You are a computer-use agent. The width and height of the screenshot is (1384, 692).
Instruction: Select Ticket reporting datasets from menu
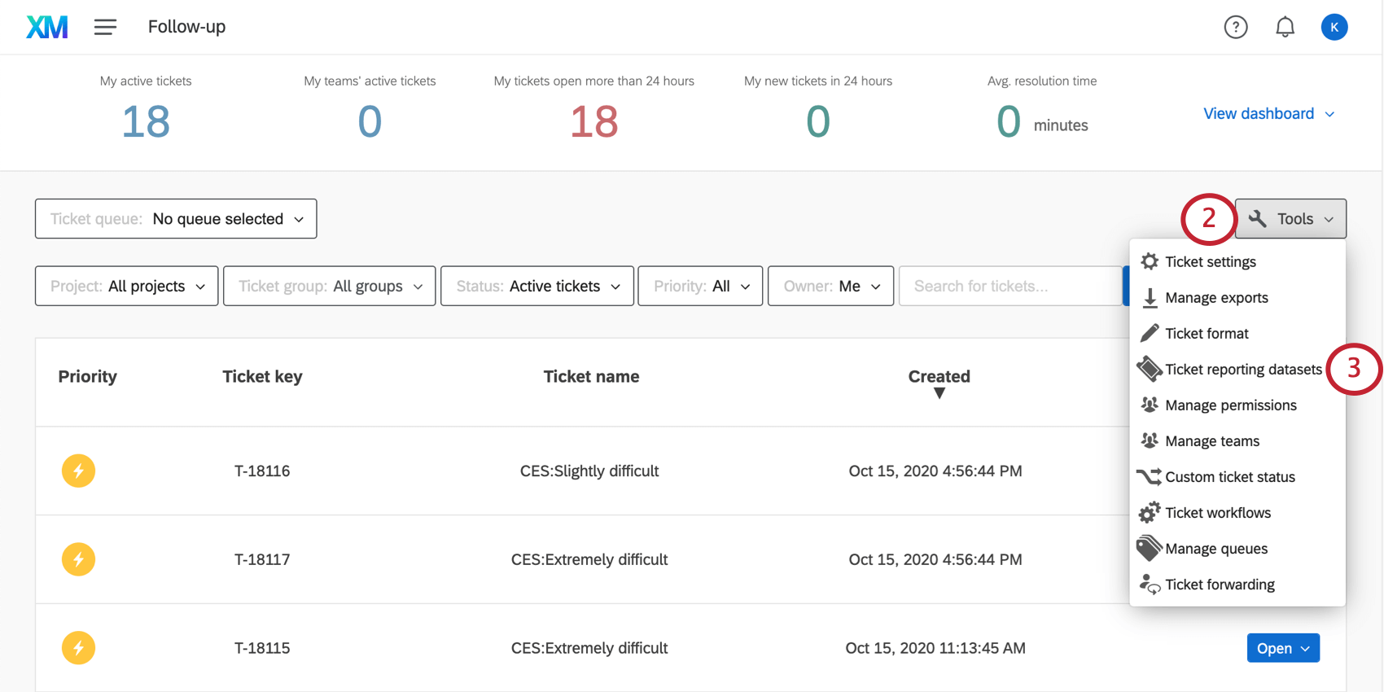click(x=1243, y=370)
